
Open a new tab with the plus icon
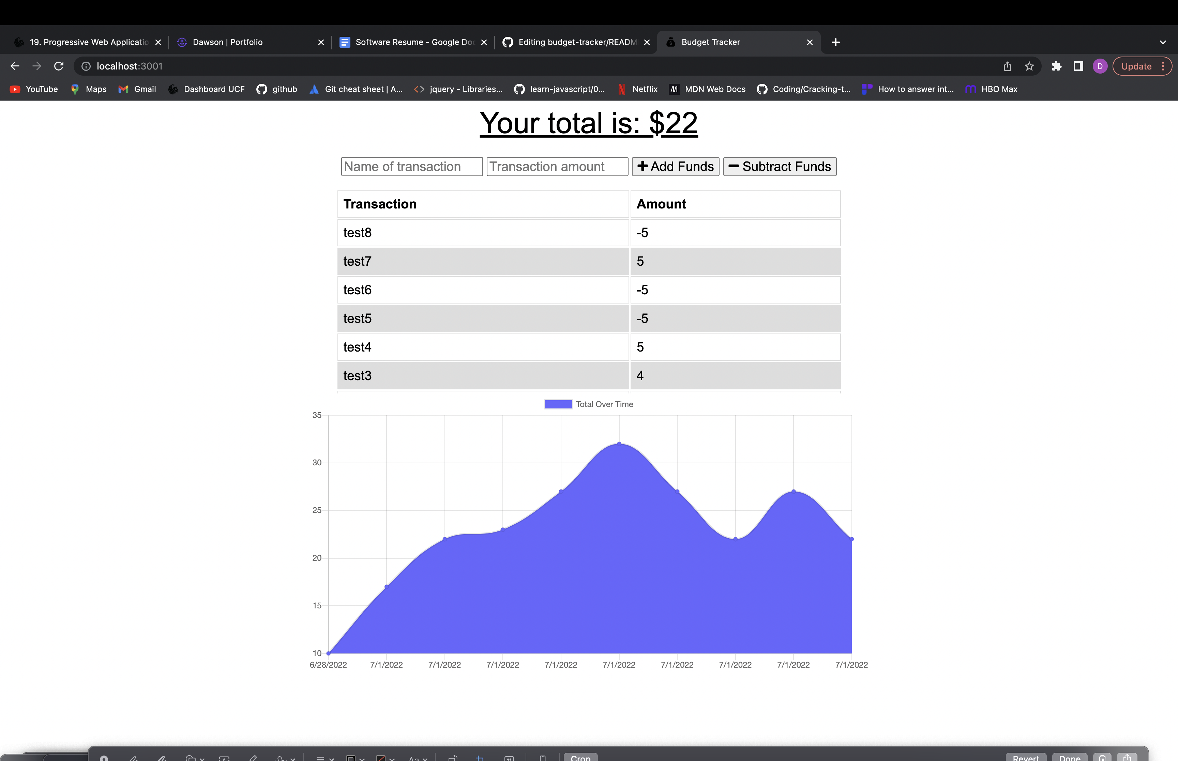(835, 42)
